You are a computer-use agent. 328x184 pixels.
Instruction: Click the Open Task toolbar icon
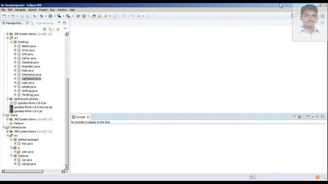coord(99,16)
